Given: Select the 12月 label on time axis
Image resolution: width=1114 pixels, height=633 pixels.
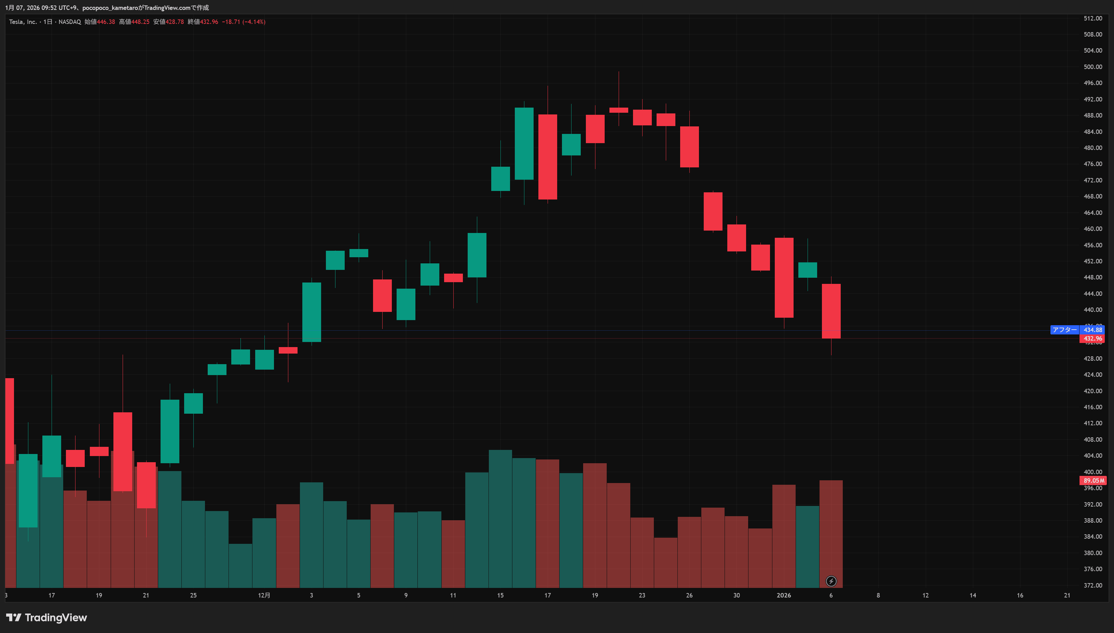Looking at the screenshot, I should [x=264, y=595].
